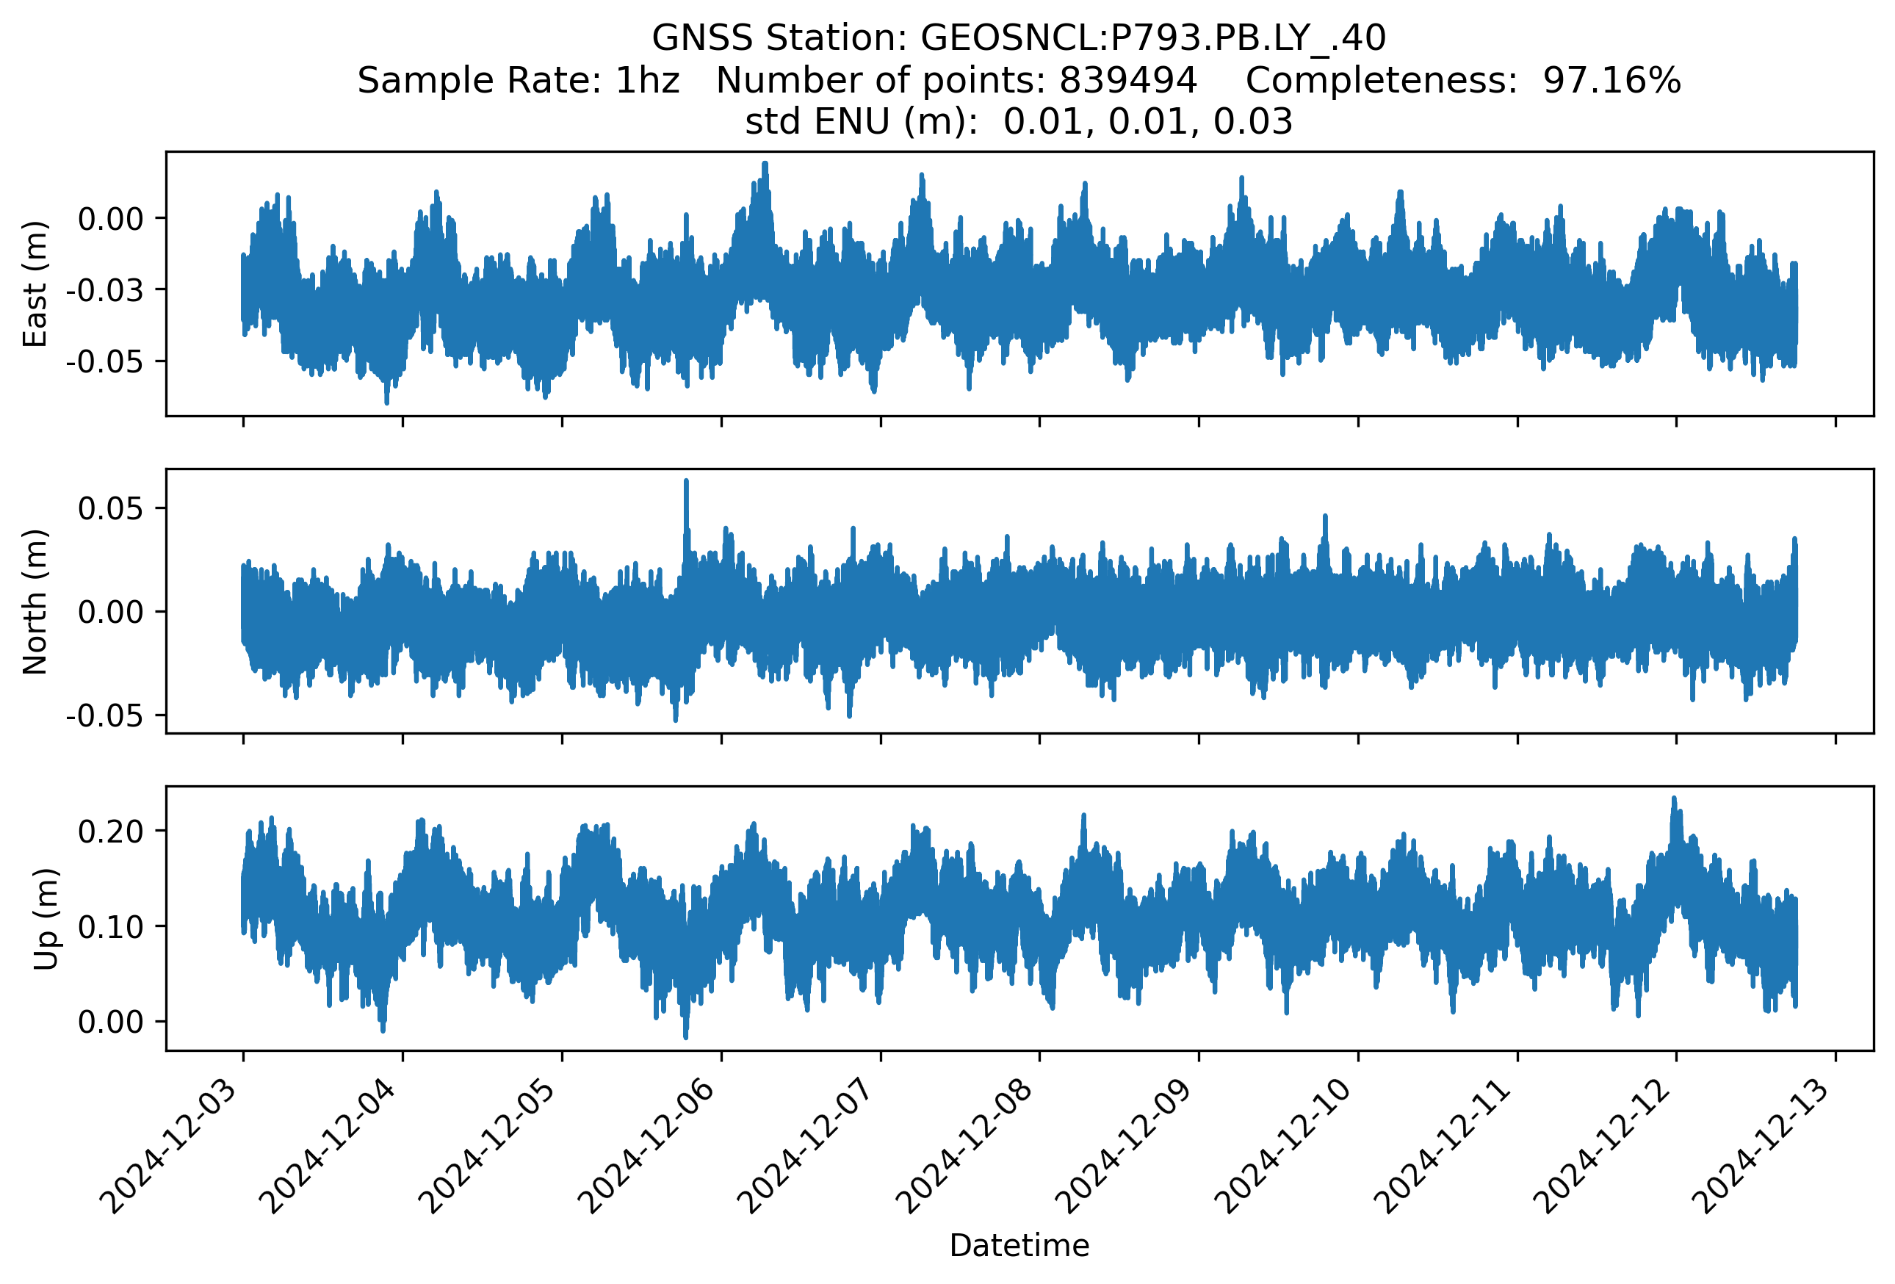Click the 0.05 tick on North axis
Image resolution: width=1895 pixels, height=1284 pixels.
coord(110,509)
